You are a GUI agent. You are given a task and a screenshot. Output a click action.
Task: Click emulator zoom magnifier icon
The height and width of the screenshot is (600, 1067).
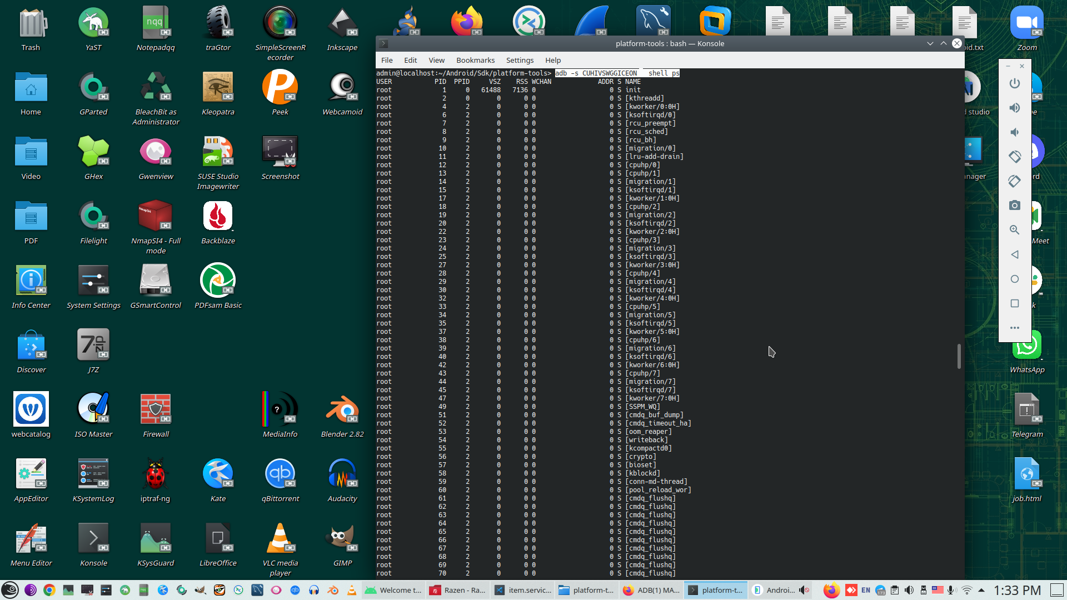click(1014, 230)
